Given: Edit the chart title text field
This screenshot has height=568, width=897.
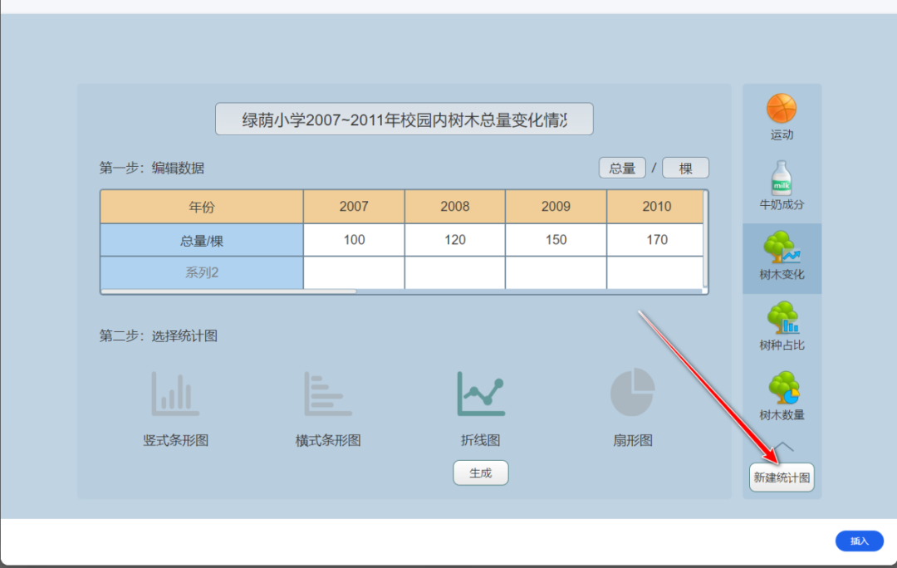Looking at the screenshot, I should pyautogui.click(x=404, y=119).
